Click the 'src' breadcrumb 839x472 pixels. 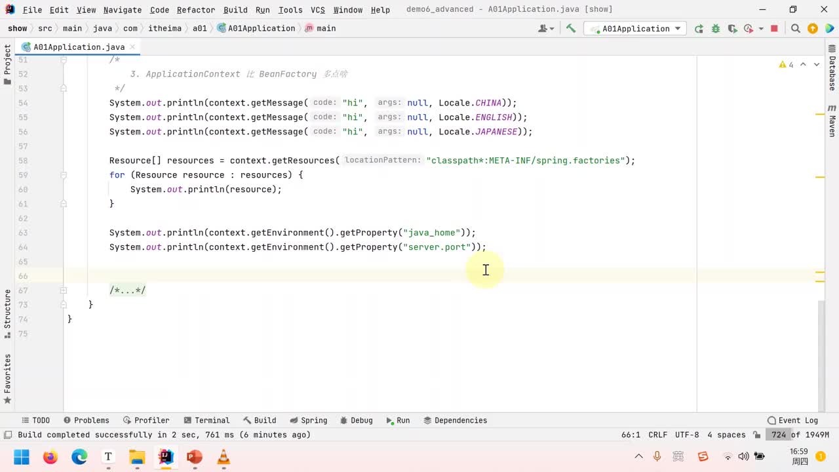[x=45, y=28]
